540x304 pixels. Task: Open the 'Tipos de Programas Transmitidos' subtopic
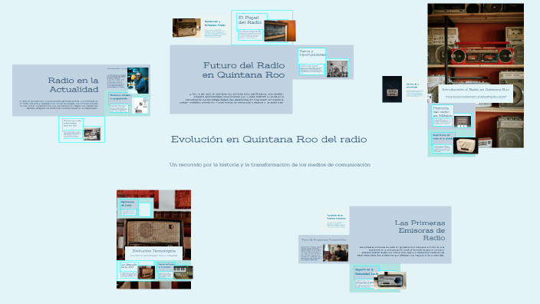pos(324,240)
